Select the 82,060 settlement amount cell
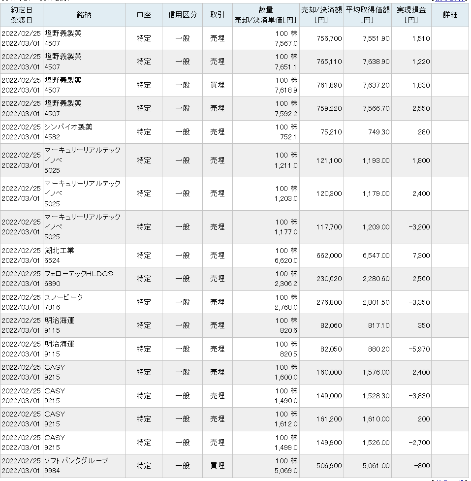This screenshot has width=471, height=481. coord(321,325)
